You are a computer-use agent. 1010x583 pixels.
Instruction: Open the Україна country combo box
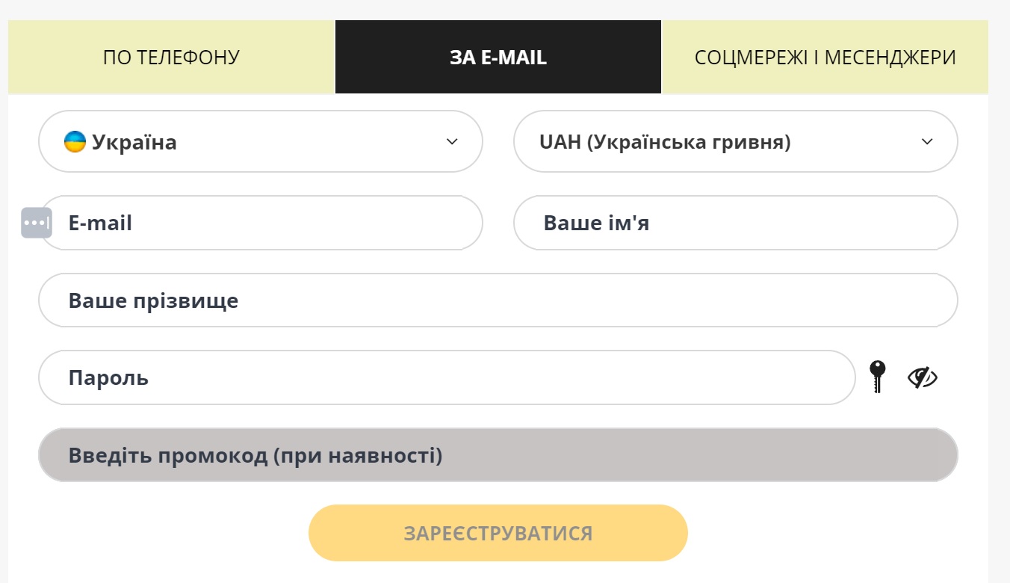tap(261, 141)
